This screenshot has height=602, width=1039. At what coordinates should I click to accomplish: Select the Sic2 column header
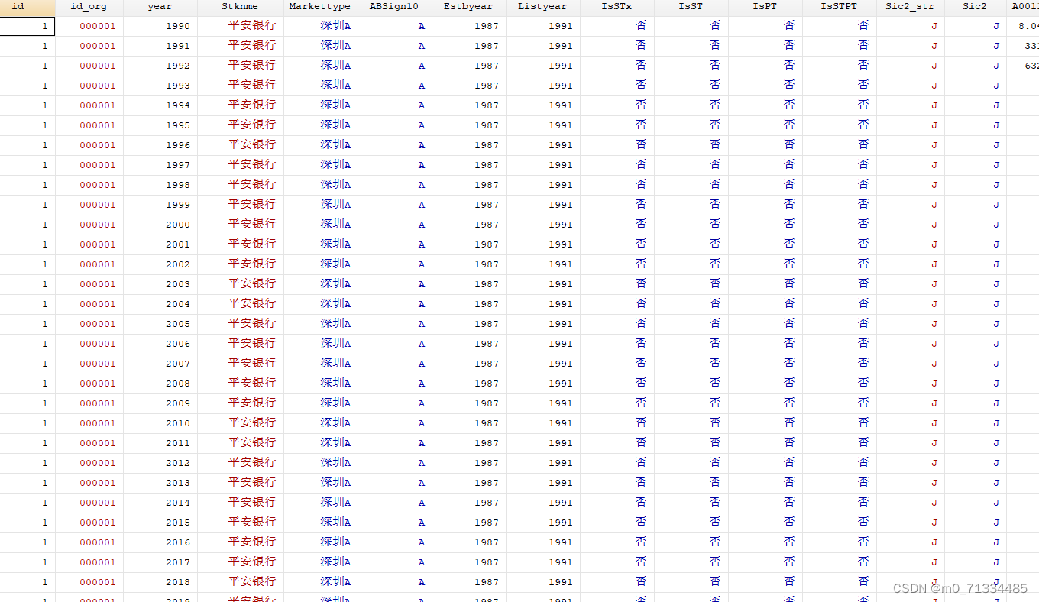tap(975, 6)
